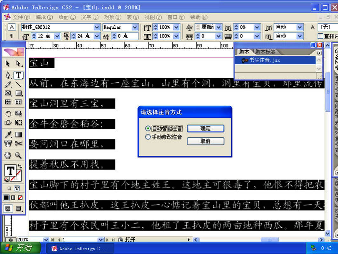Select the Free Transform tool
Image resolution: width=338 pixels, height=254 pixels.
(x=18, y=123)
